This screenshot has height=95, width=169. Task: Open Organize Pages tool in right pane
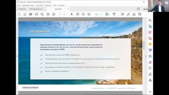coord(150,32)
